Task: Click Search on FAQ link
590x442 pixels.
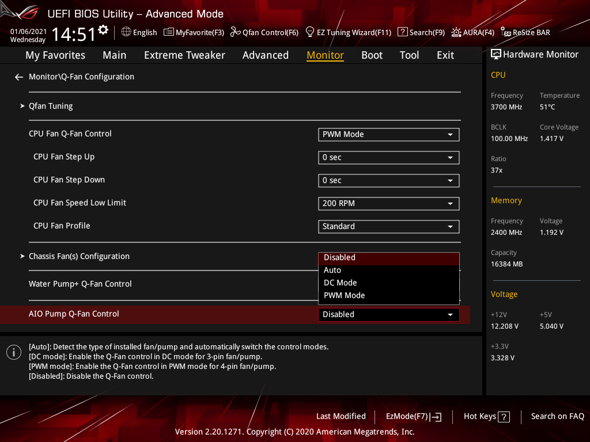Action: [x=557, y=417]
